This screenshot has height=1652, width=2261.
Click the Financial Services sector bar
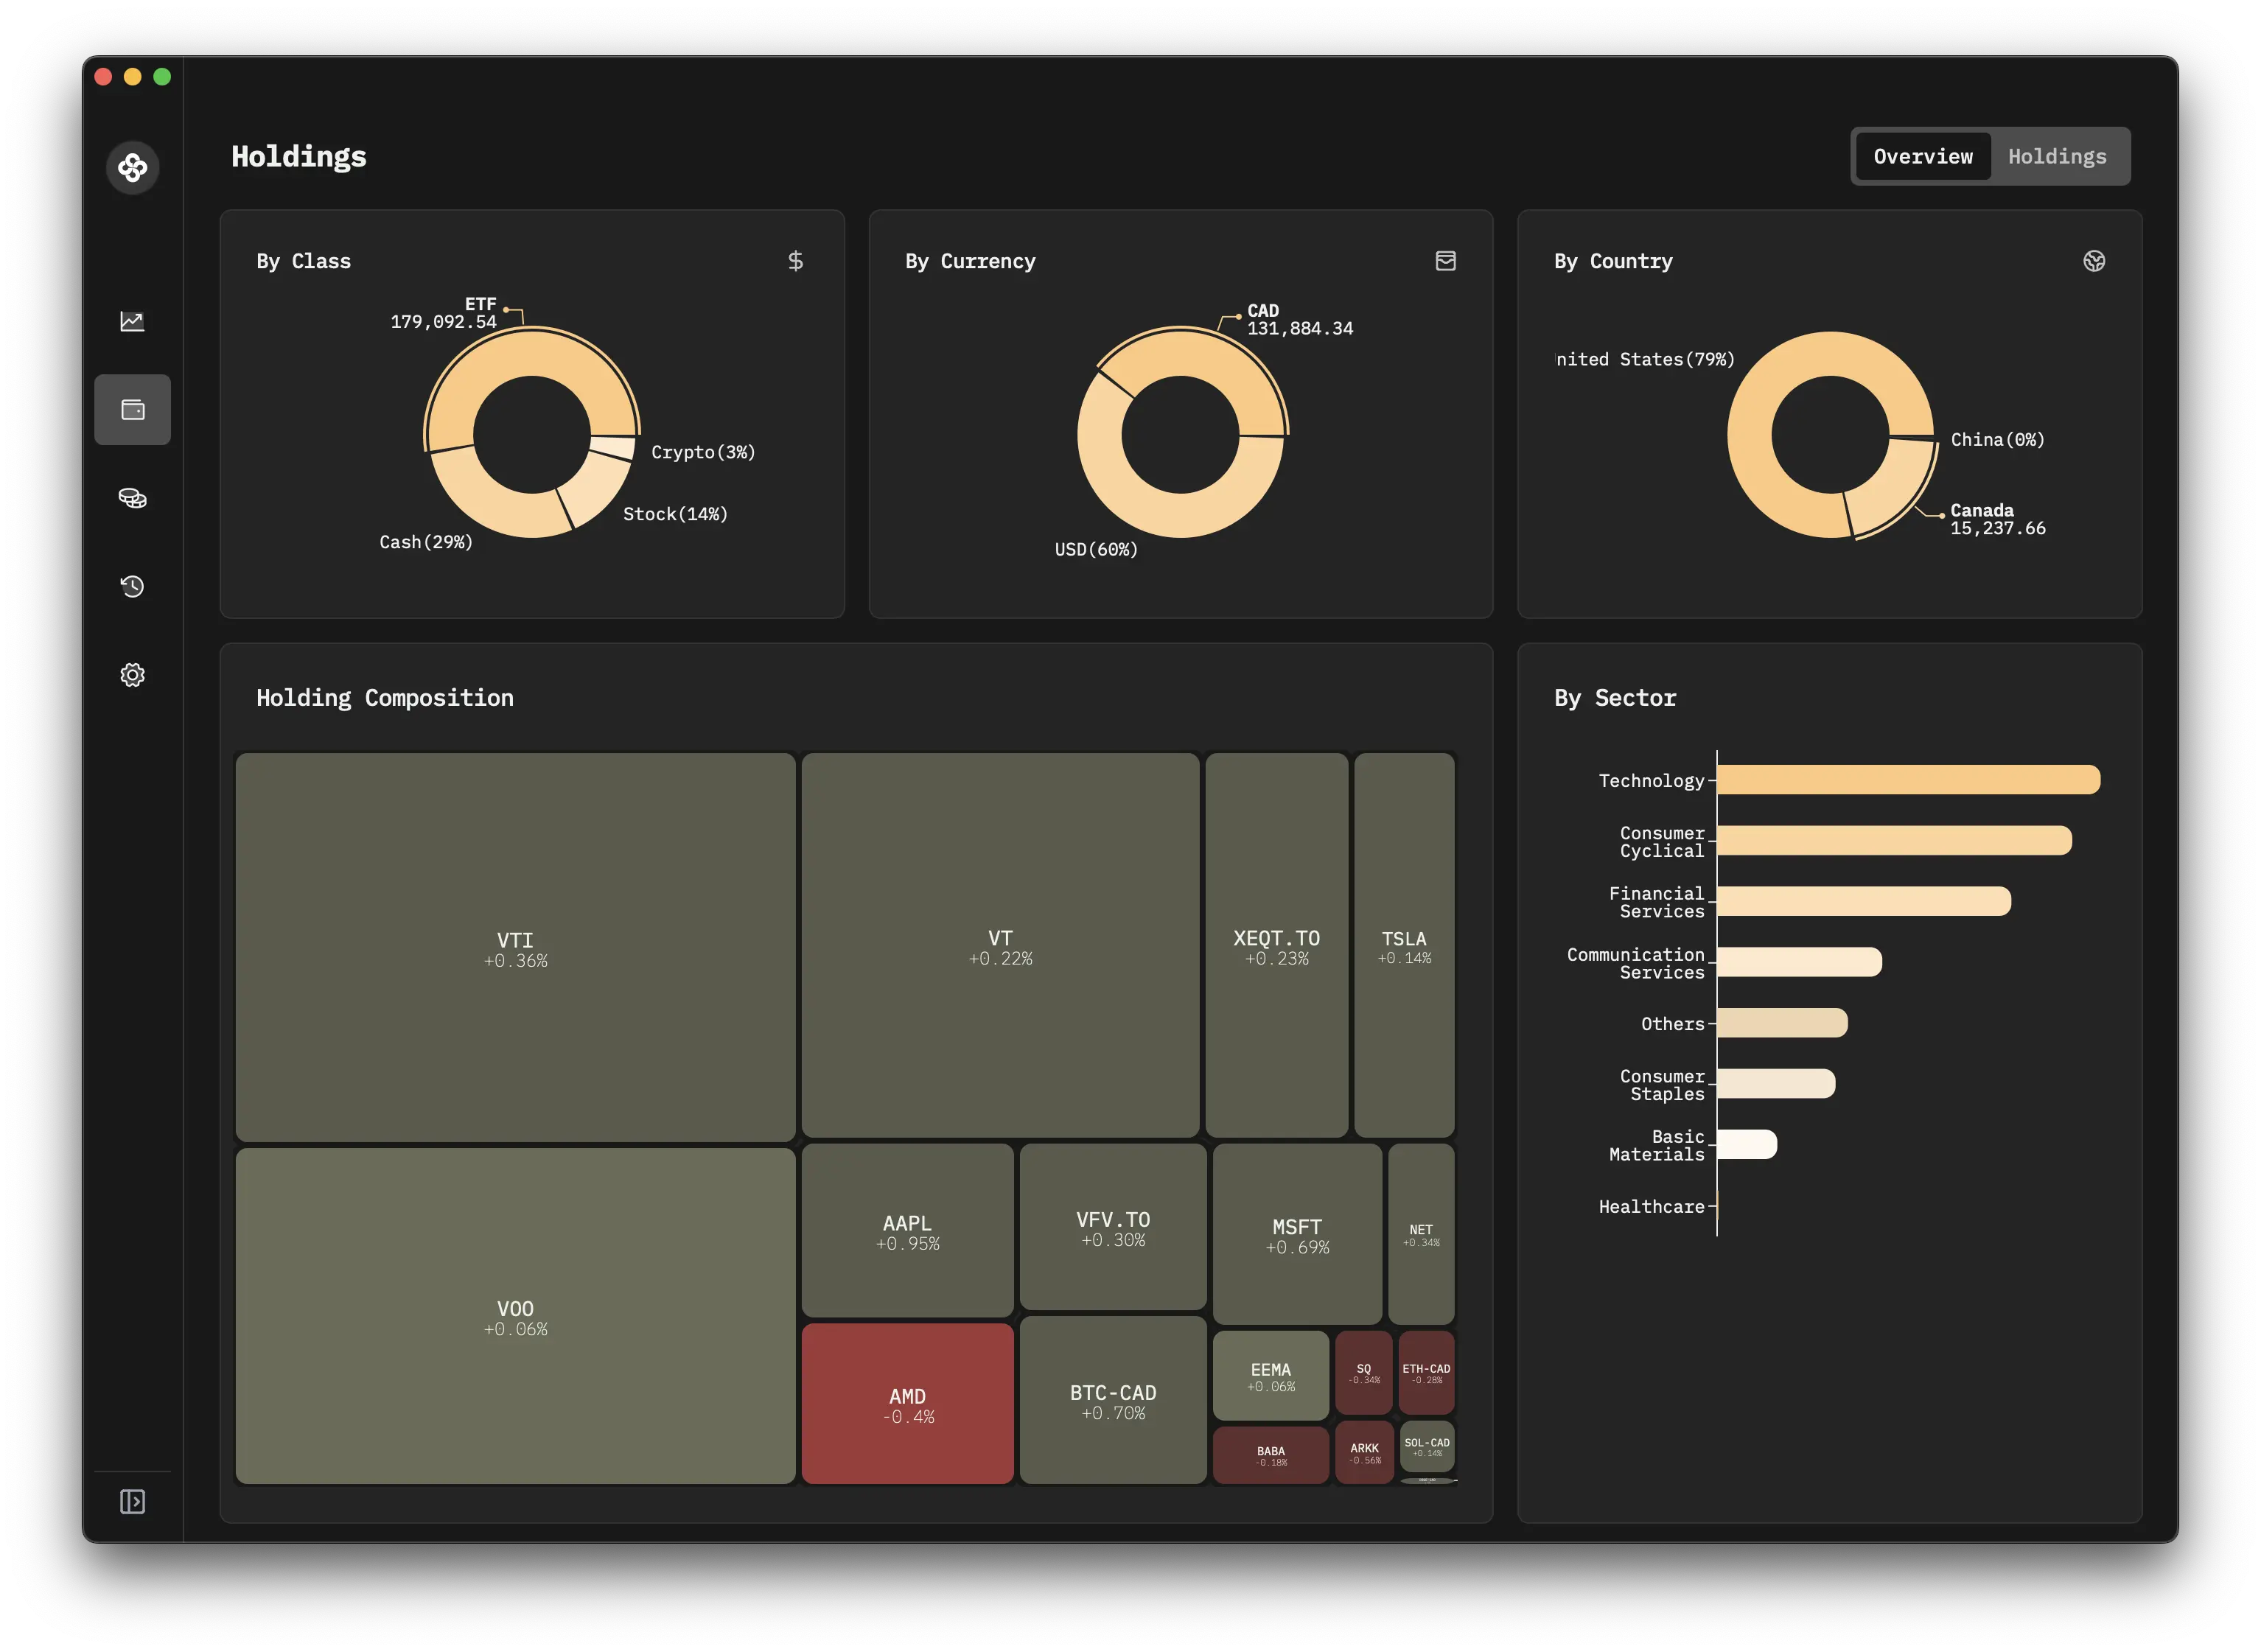pyautogui.click(x=1864, y=901)
